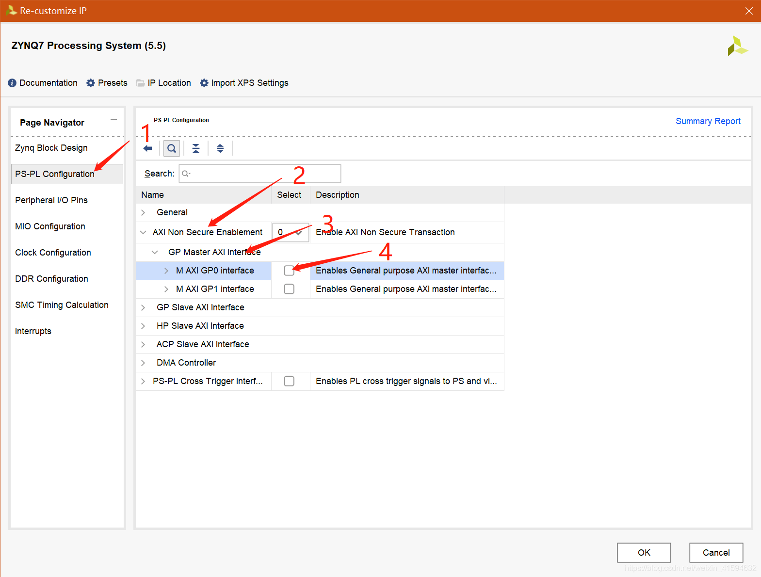Click the collapse all toolbar icon
The width and height of the screenshot is (761, 577).
[x=196, y=148]
